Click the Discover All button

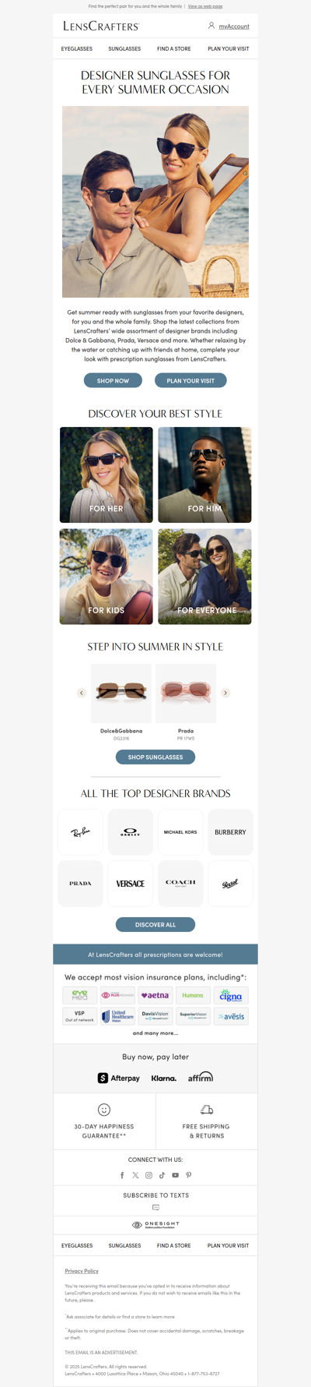(x=155, y=924)
